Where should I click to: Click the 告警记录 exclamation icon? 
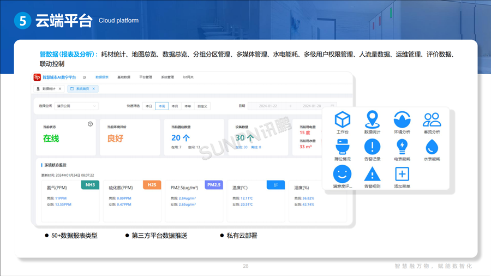372,147
